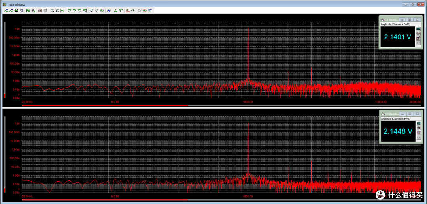The height and width of the screenshot is (204, 427).
Task: Minimize the Channel B reading window
Action: pyautogui.click(x=402, y=114)
